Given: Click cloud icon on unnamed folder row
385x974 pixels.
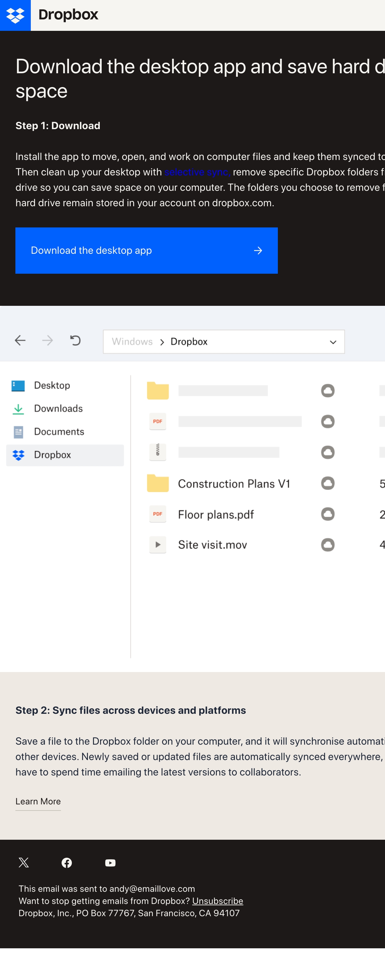Looking at the screenshot, I should pyautogui.click(x=328, y=390).
